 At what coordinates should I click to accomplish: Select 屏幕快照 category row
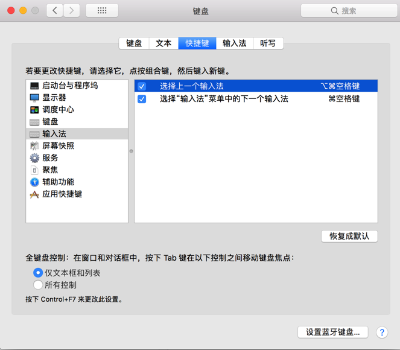pyautogui.click(x=77, y=145)
